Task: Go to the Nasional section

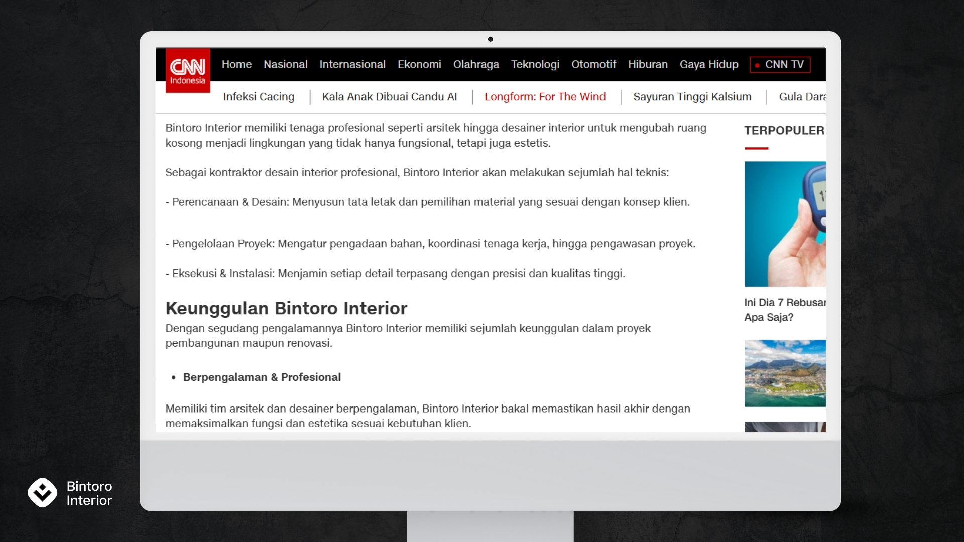Action: pos(285,65)
